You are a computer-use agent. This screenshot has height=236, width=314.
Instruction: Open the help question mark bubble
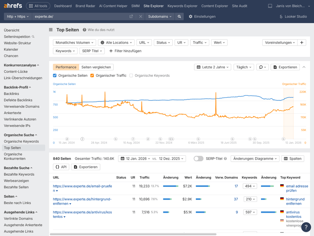point(306,227)
